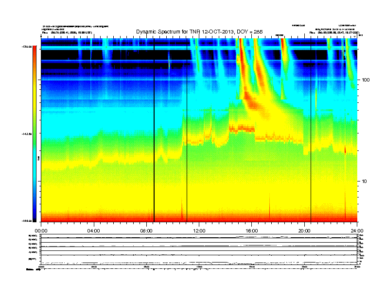
Task: Click the -142.50 color scale label
Action: coord(27,134)
